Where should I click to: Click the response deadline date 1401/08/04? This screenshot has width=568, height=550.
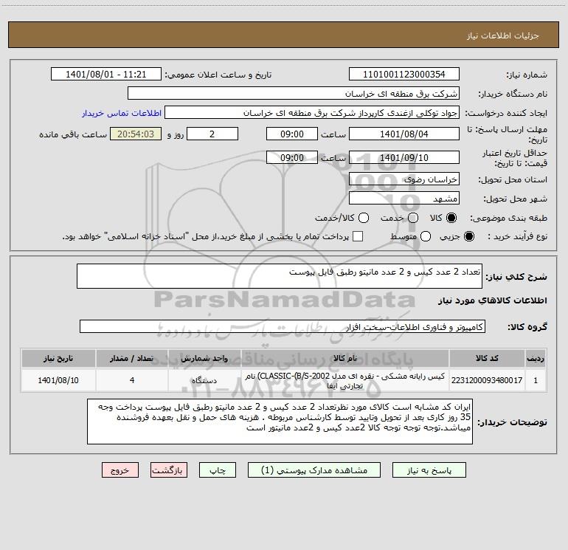tap(404, 134)
